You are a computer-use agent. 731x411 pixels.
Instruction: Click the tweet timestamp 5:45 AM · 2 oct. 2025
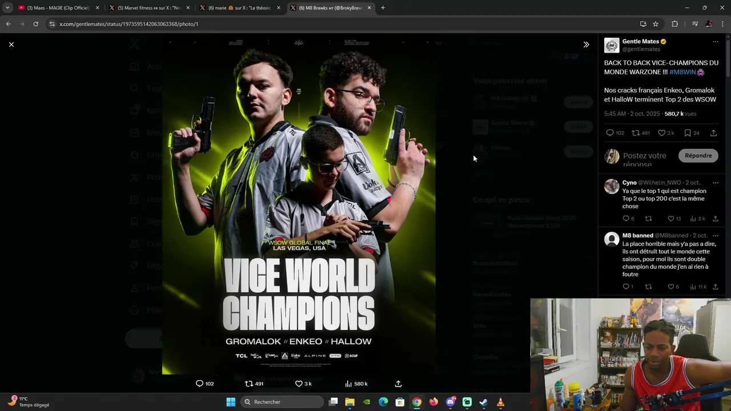point(632,114)
